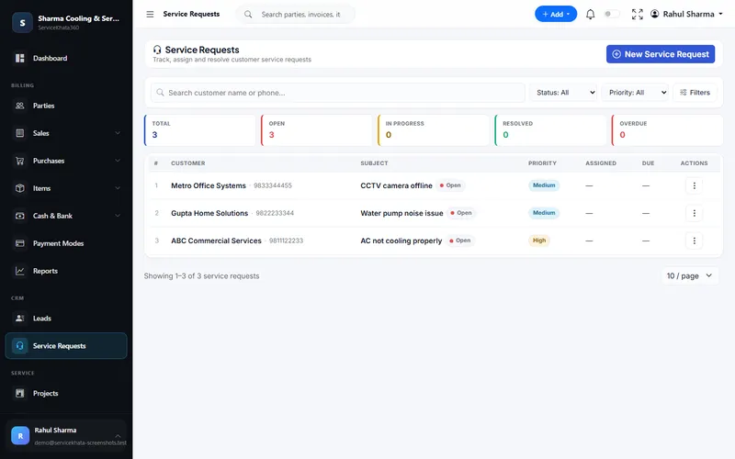The image size is (735, 459).
Task: Click the Customer column header
Action: [188, 163]
